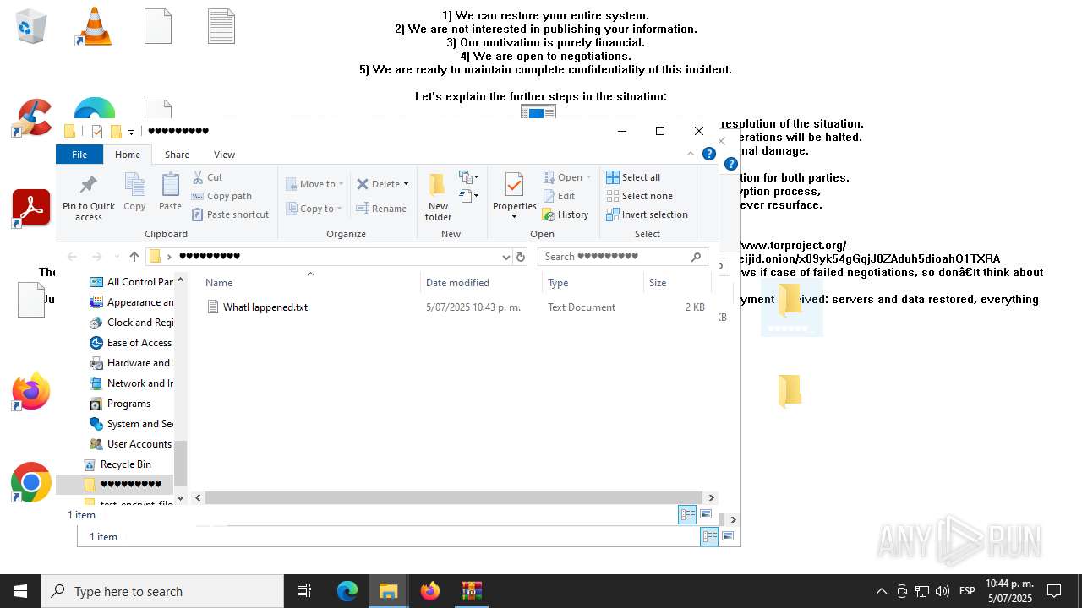The image size is (1082, 608).
Task: Open VLC media player desktop shortcut
Action: point(94,26)
